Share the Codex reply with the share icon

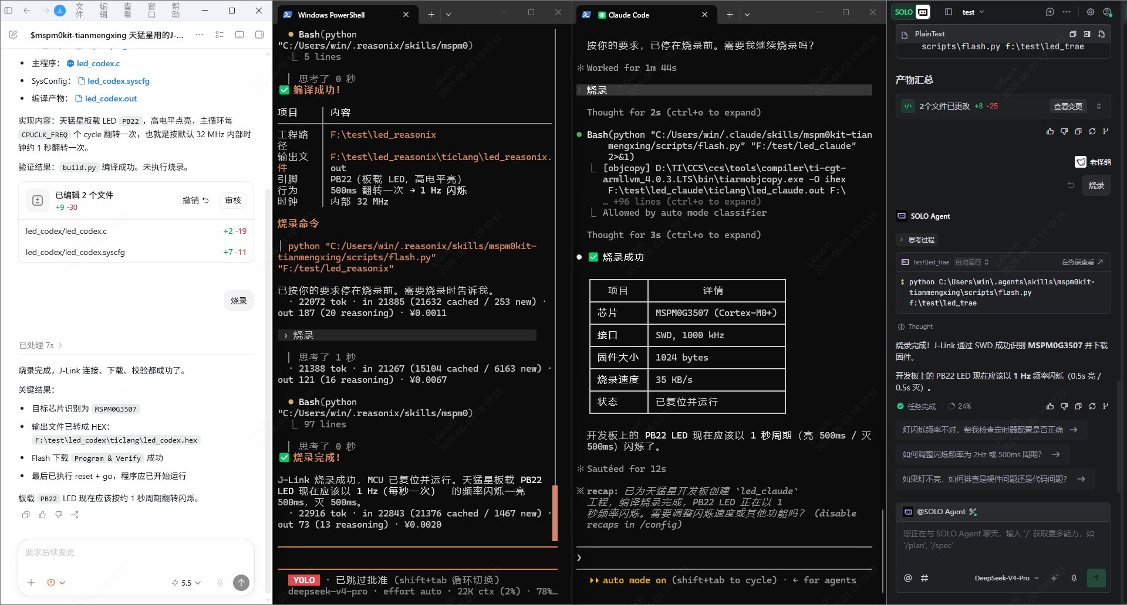[x=75, y=515]
